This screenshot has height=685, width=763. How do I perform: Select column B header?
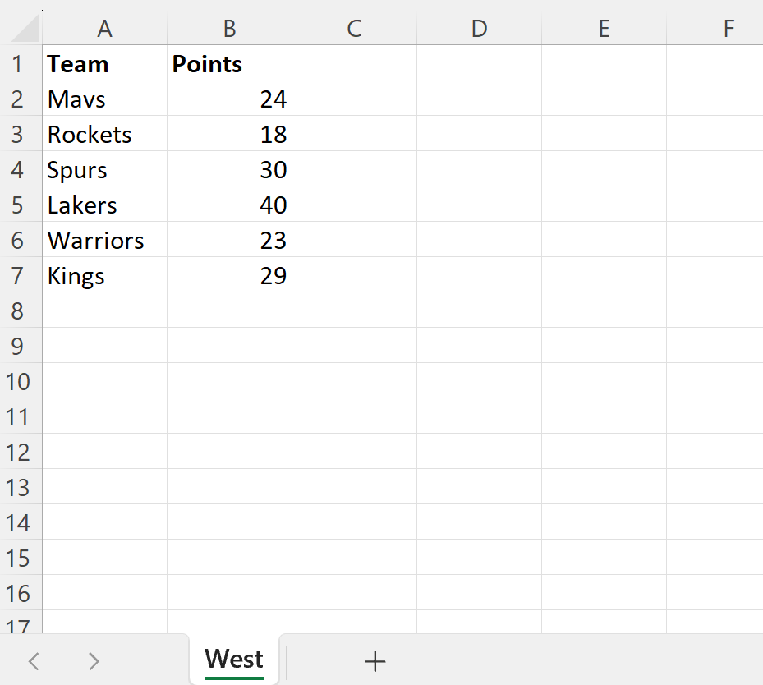[229, 29]
